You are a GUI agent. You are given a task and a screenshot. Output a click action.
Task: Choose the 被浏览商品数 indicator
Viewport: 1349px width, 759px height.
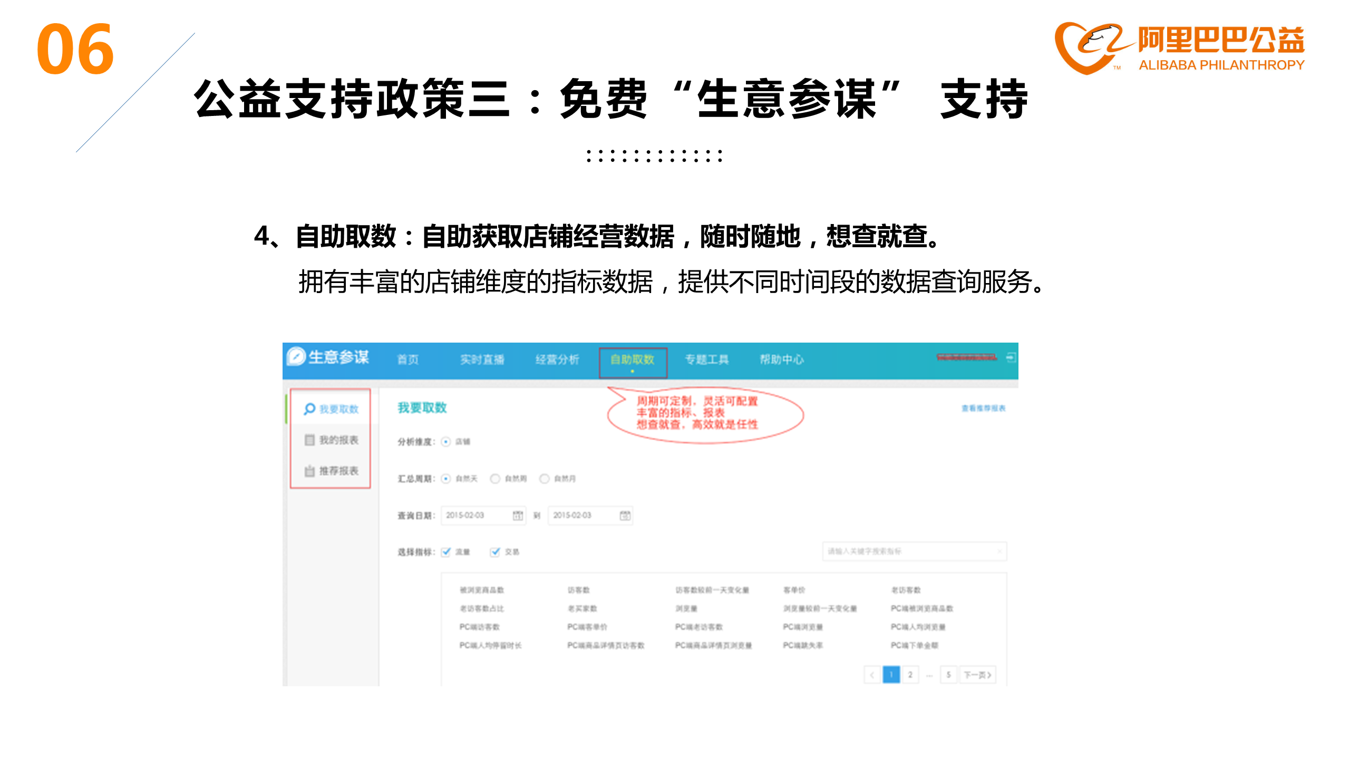[x=481, y=590]
